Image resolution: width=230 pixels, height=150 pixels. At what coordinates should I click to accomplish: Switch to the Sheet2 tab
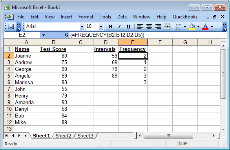pos(63,136)
